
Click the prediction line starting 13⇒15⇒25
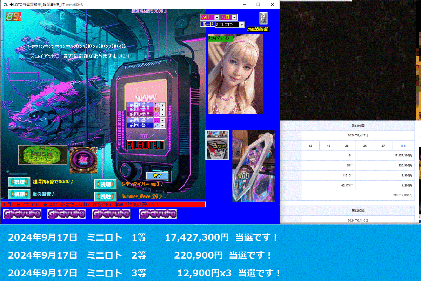(76, 47)
